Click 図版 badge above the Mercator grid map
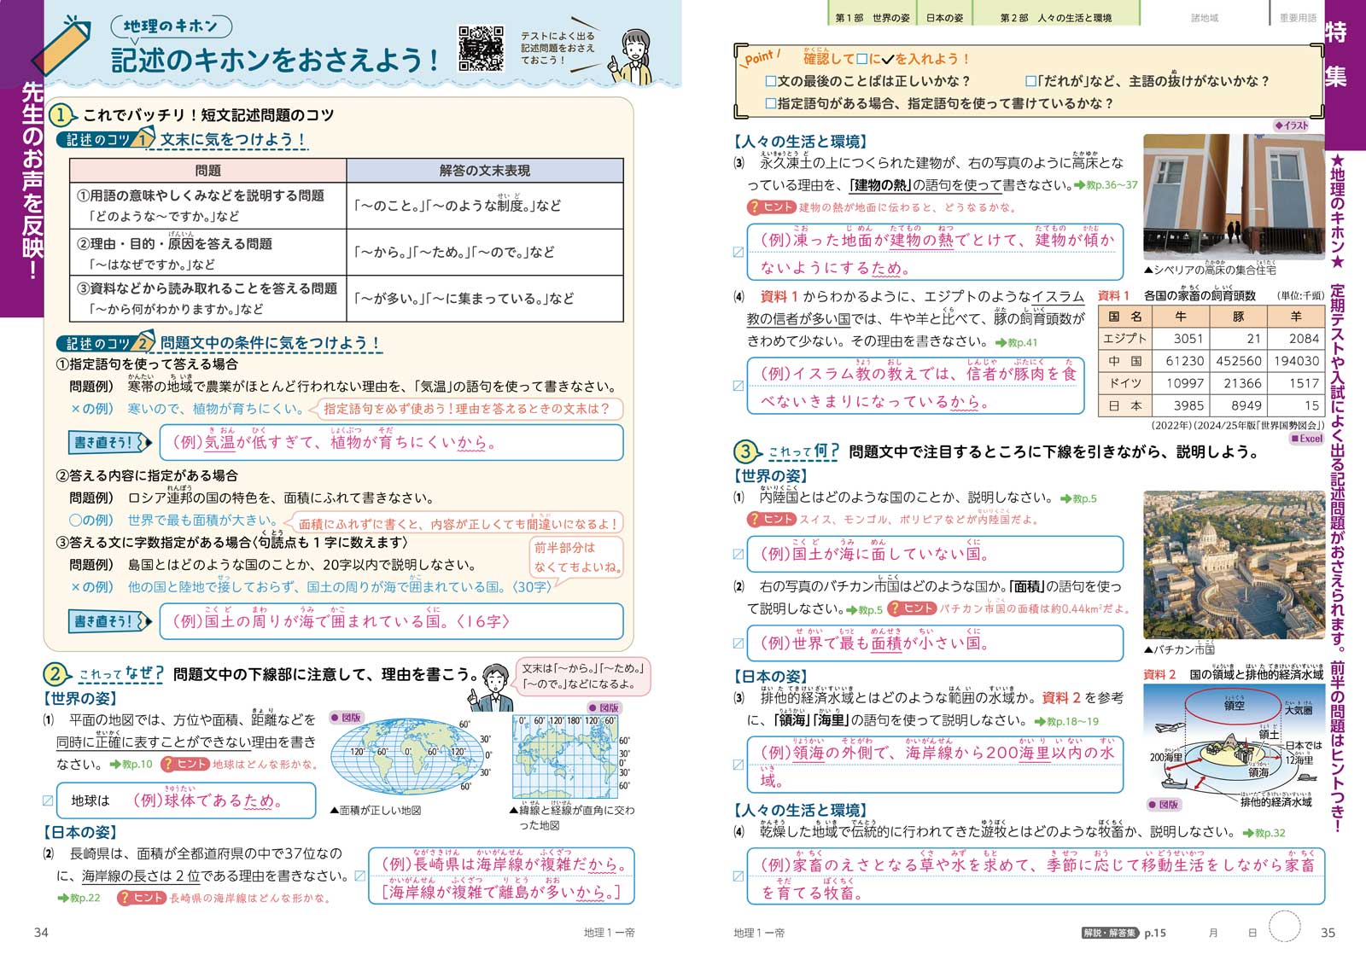Screen dimensions: 1366x966 point(604,707)
